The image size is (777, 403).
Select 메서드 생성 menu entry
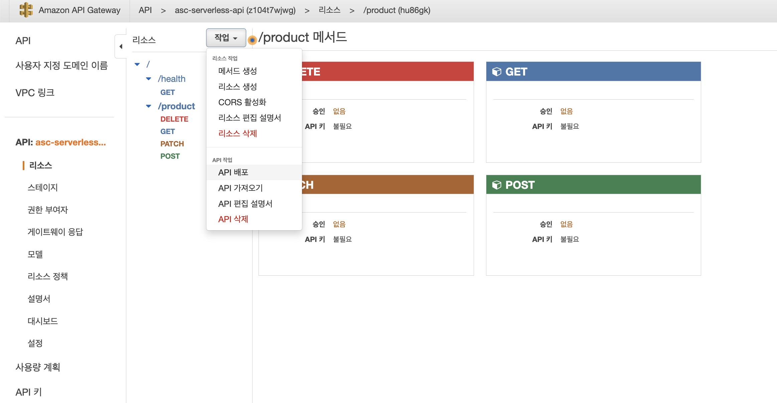[238, 71]
